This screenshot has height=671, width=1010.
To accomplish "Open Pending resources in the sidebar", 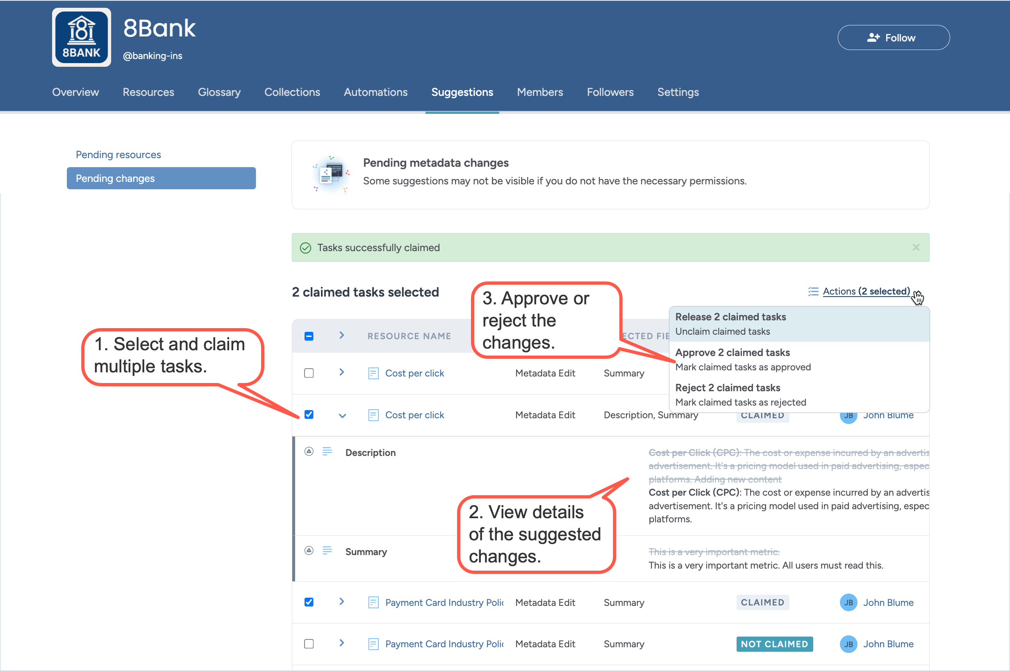I will [118, 154].
